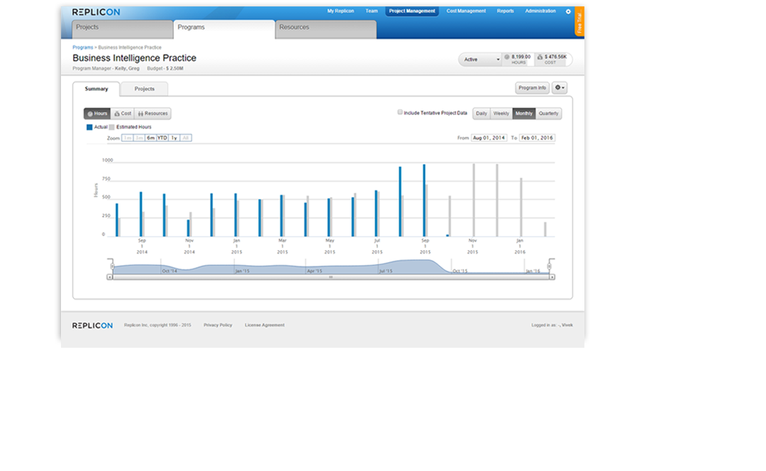Screen dimensions: 766x471
Task: Click the Business Intelligence Practice title
Action: 134,58
